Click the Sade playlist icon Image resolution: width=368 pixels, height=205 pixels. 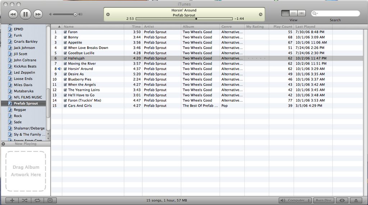click(x=10, y=122)
